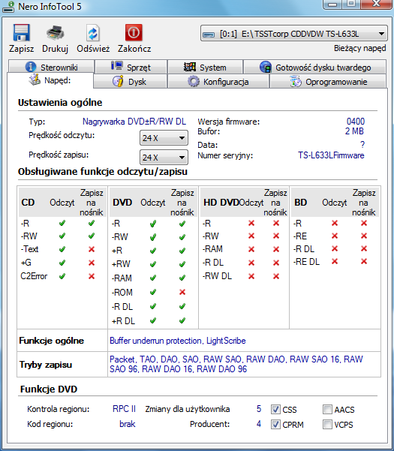The height and width of the screenshot is (451, 394).
Task: Click the buffer value 2 MB
Action: coord(354,131)
